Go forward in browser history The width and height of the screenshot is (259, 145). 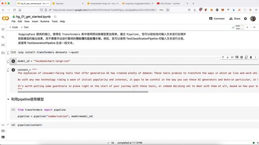click(9, 10)
